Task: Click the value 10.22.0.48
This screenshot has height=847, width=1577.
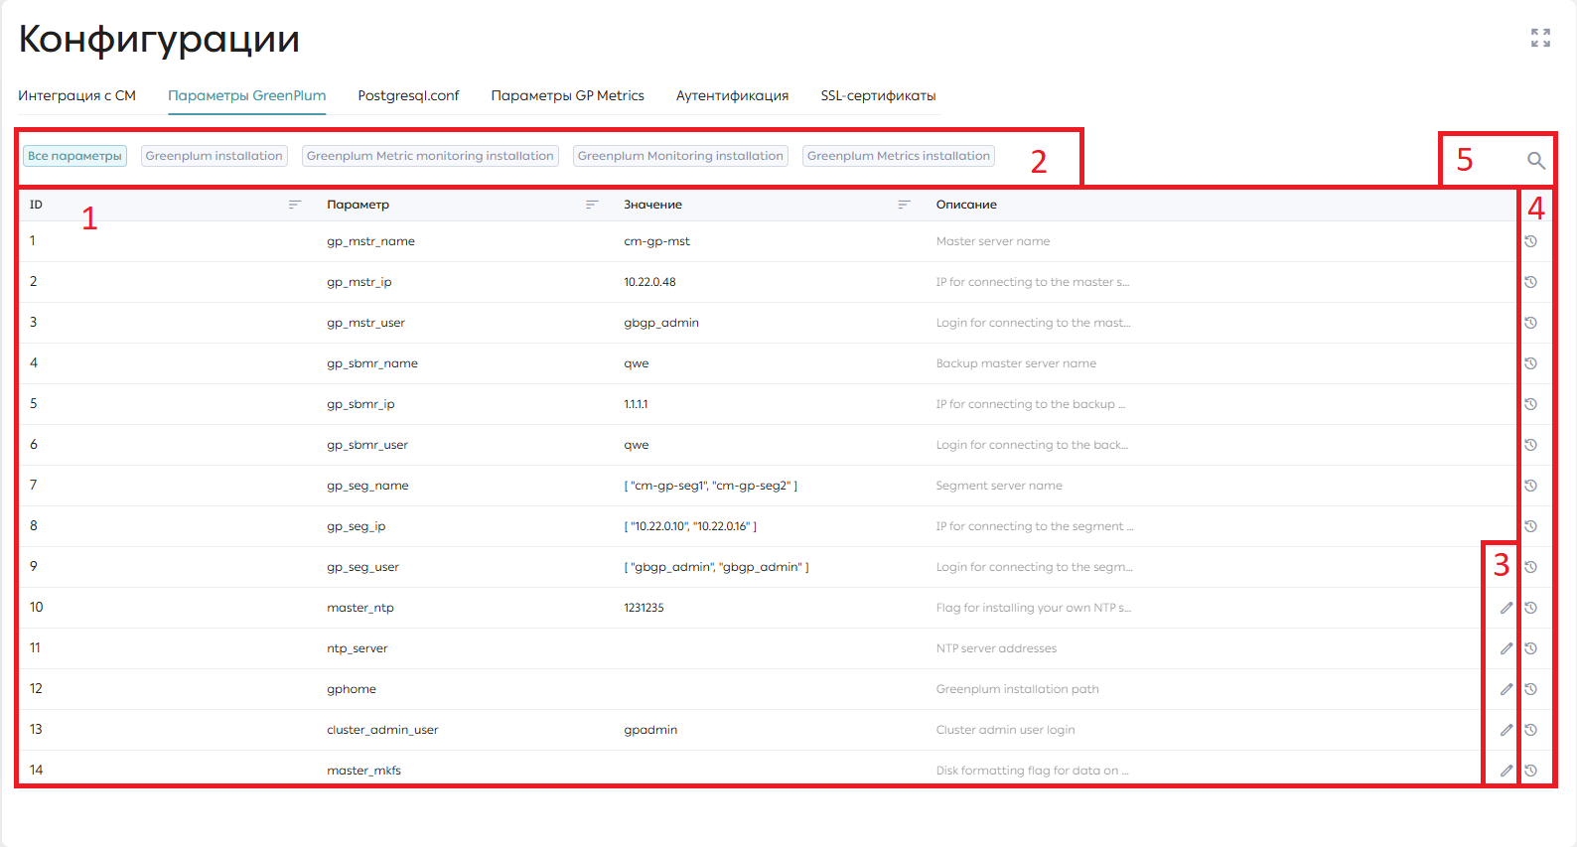Action: coord(649,282)
